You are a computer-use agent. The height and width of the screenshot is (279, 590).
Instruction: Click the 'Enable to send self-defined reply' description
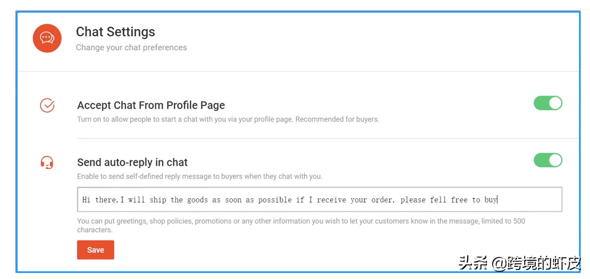[x=200, y=176]
